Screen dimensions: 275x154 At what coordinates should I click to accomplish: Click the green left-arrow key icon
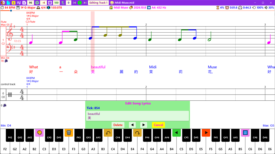pyautogui.click(x=177, y=133)
